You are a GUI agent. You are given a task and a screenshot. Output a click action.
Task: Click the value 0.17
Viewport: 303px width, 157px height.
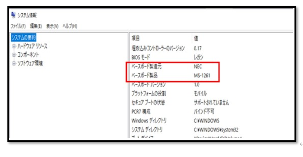click(x=197, y=48)
